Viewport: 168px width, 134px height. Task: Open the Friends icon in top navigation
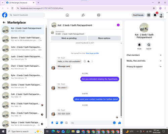pos(83,15)
